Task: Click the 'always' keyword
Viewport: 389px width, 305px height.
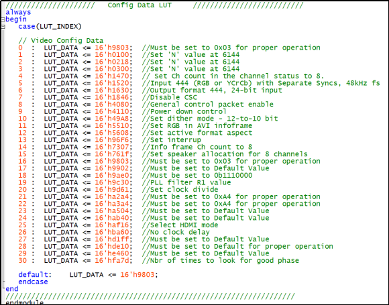Action: click(x=18, y=12)
